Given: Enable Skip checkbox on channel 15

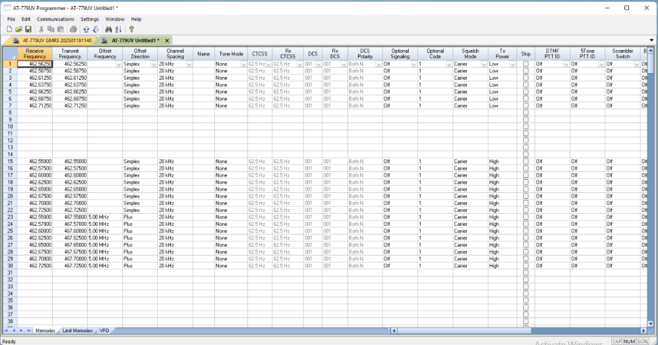Looking at the screenshot, I should point(525,161).
